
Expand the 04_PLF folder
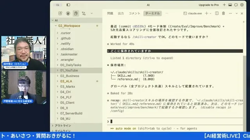tap(76, 97)
